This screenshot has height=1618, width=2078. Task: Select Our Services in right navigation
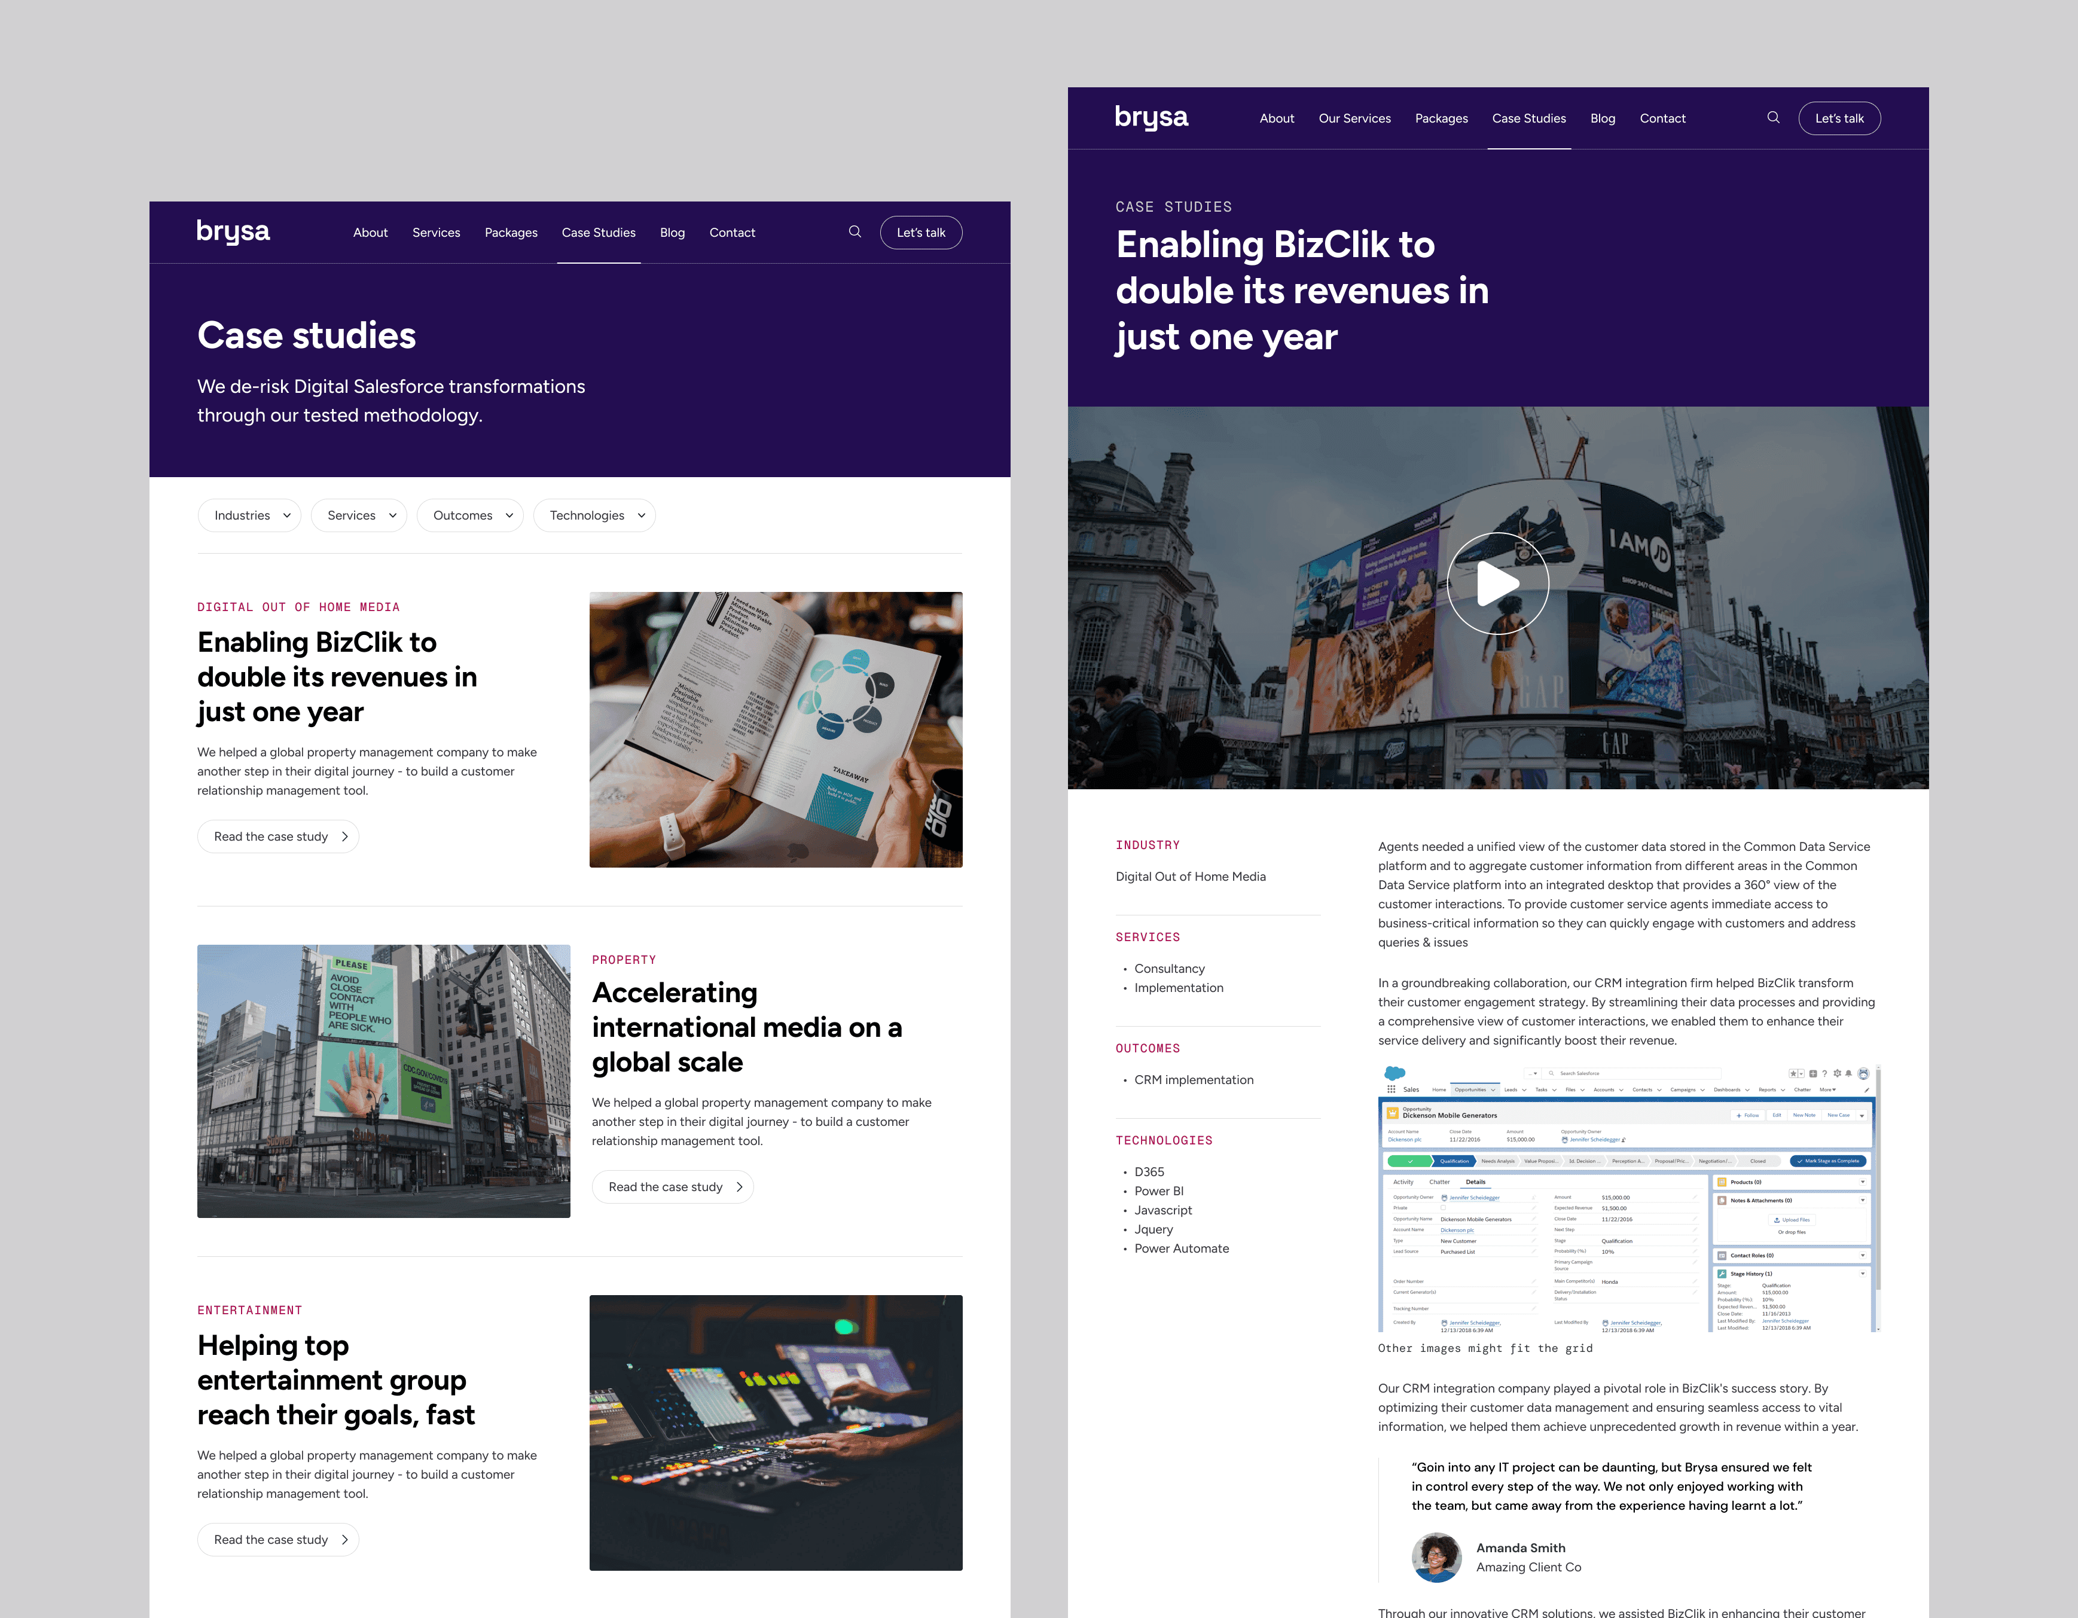[x=1354, y=119]
